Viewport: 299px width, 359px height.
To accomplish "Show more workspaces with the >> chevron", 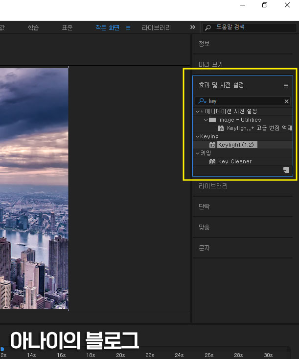I will point(193,27).
